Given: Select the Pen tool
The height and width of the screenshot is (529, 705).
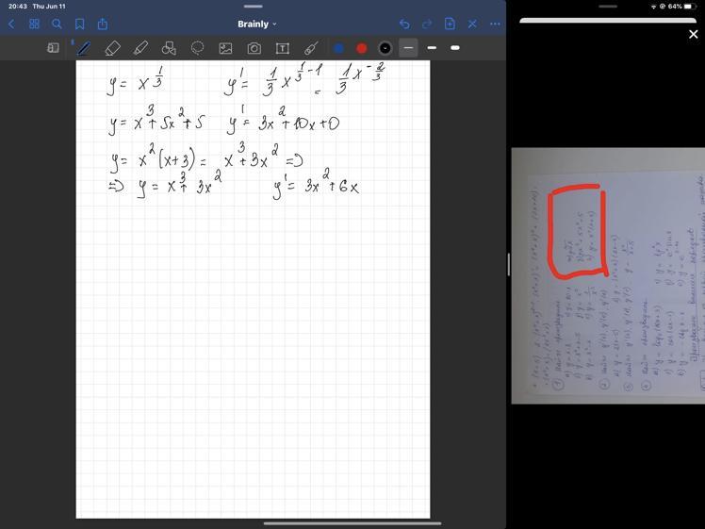Looking at the screenshot, I should pyautogui.click(x=84, y=48).
